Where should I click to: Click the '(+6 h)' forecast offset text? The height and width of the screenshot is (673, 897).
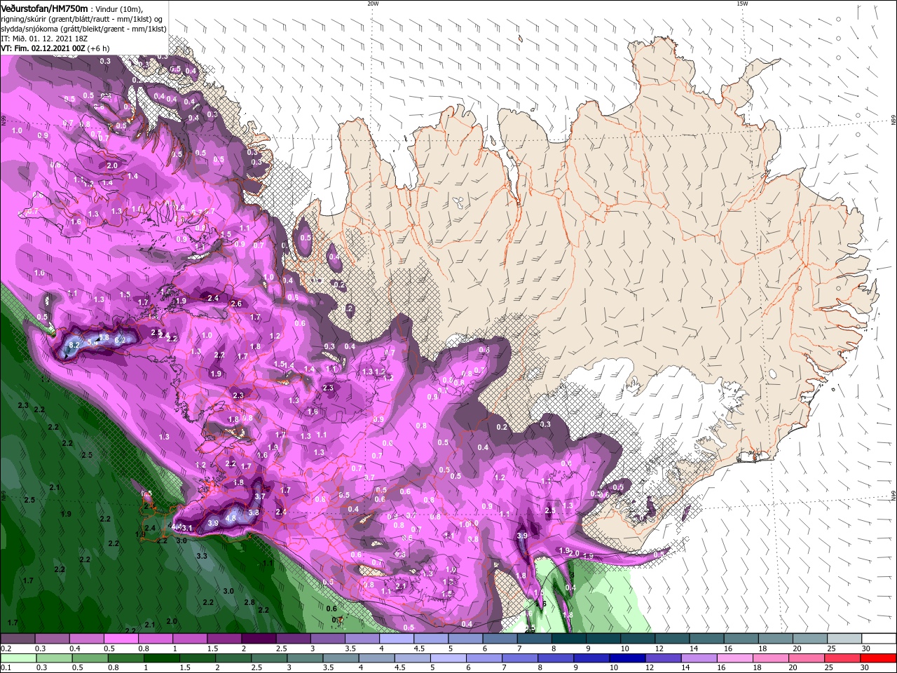100,48
